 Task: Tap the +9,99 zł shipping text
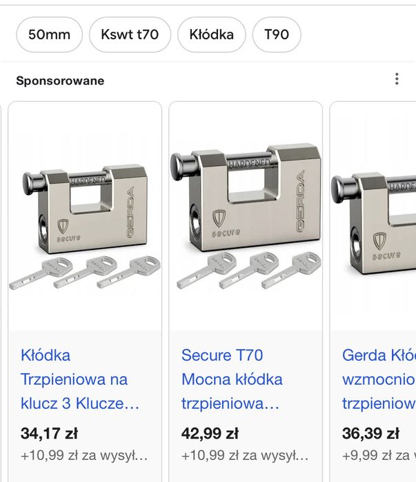coord(378,456)
